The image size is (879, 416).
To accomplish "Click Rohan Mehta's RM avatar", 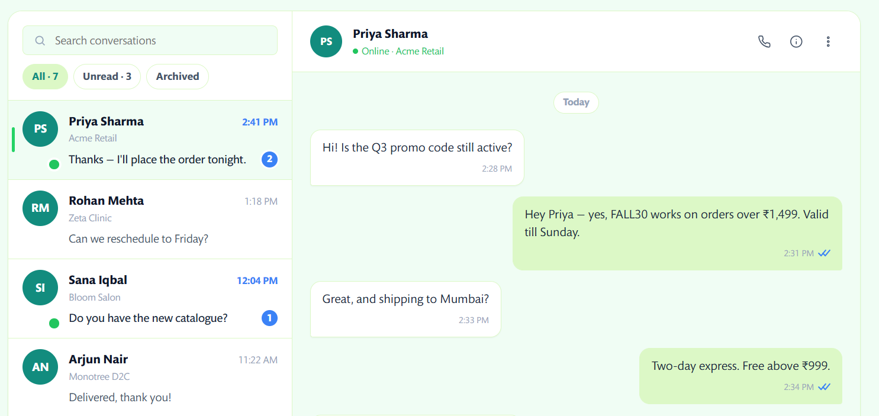I will 40,208.
